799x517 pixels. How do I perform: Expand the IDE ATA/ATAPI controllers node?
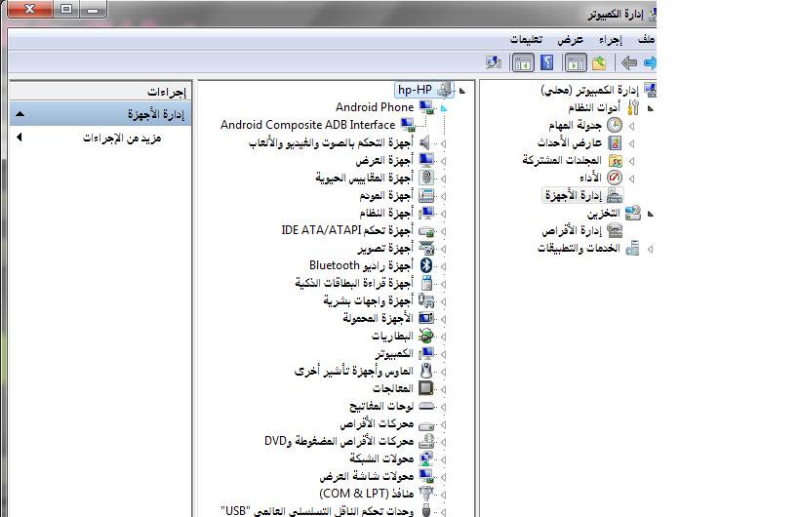click(x=443, y=231)
